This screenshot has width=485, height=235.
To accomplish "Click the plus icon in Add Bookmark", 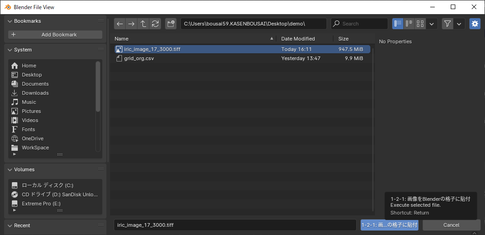I will (x=13, y=35).
